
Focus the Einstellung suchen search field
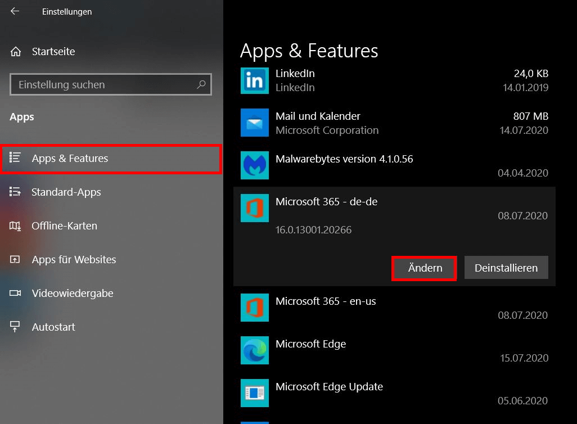[111, 84]
